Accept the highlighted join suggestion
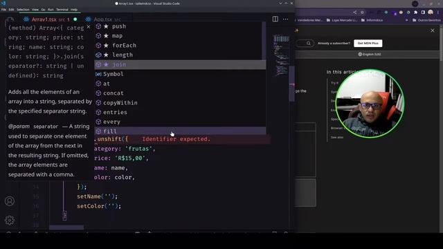The image size is (443, 249). coord(180,64)
